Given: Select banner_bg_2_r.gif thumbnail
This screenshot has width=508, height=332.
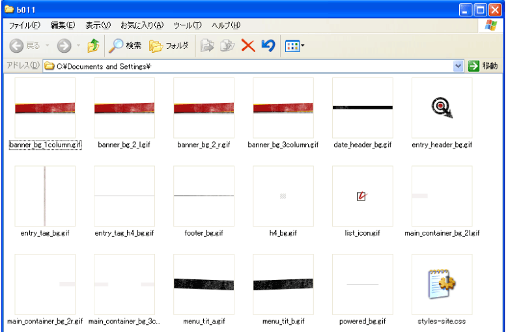Looking at the screenshot, I should coord(204,108).
